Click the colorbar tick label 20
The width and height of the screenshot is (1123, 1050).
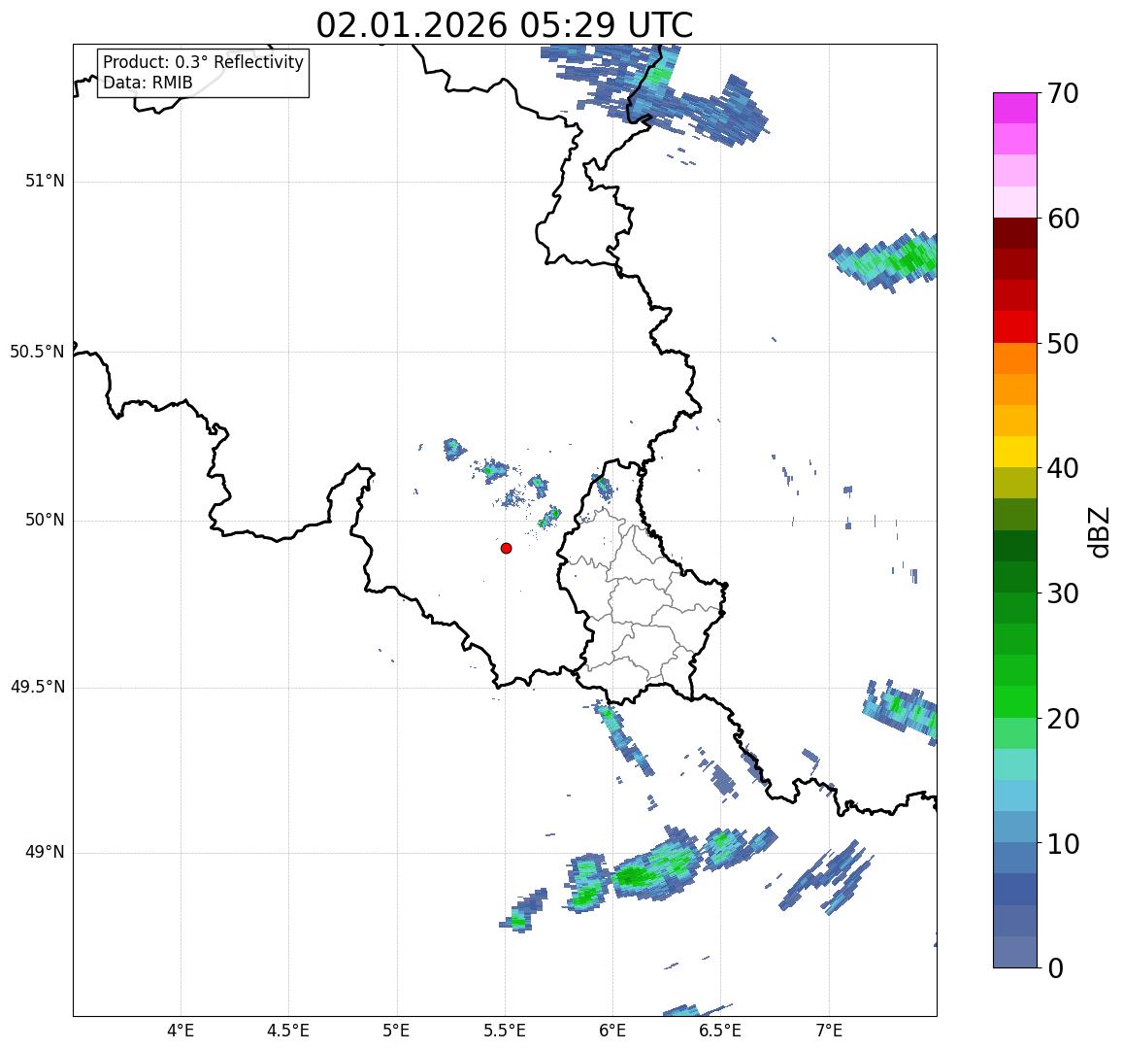[x=1063, y=718]
